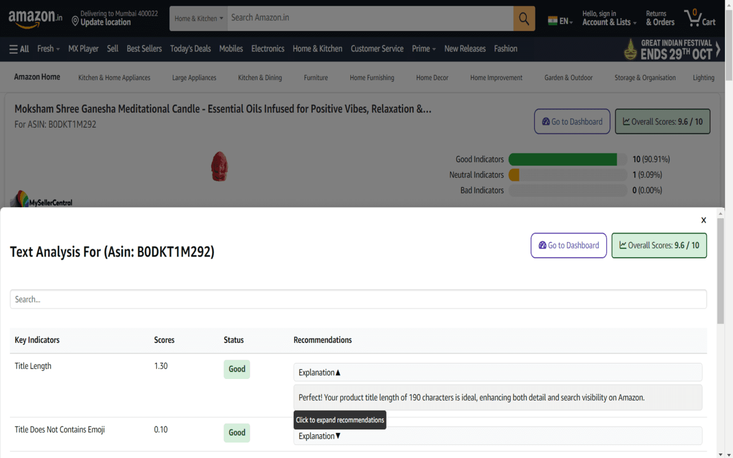Open the shopping cart icon
733x458 pixels.
click(x=700, y=18)
